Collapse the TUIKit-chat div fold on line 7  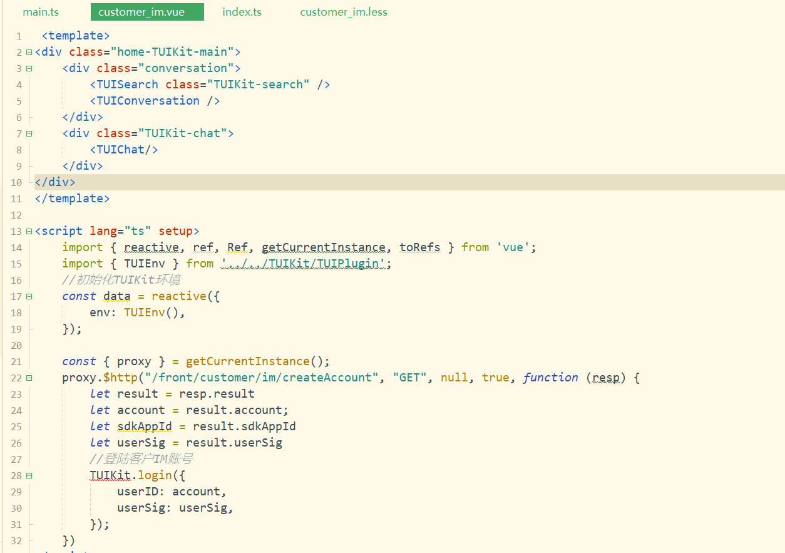click(29, 133)
